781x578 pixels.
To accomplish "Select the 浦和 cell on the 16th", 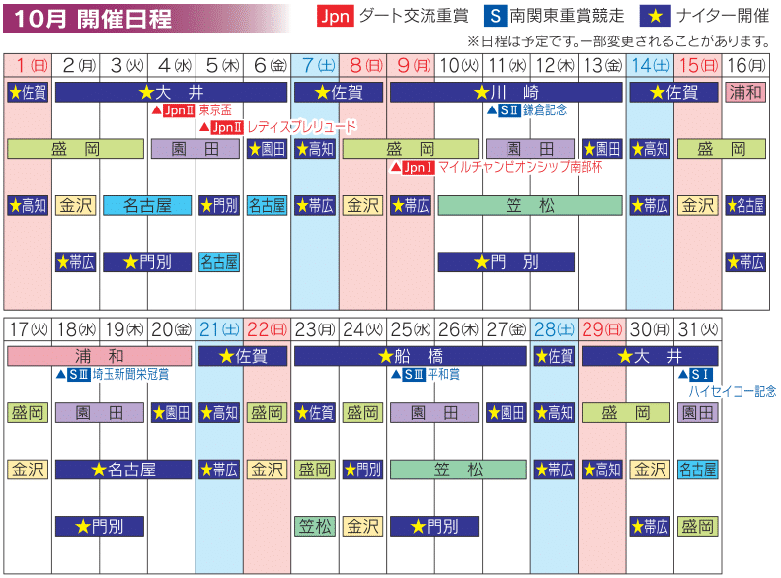I will pyautogui.click(x=745, y=93).
